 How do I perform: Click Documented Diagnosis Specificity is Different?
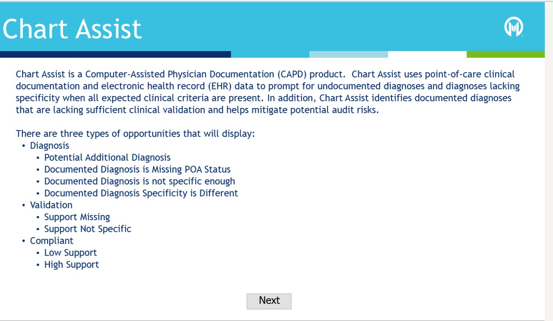(x=141, y=193)
